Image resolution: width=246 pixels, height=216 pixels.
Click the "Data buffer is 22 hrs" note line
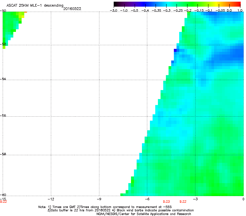coord(120,210)
